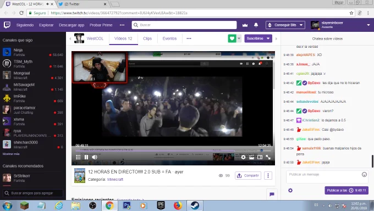Focus Buscar amigos para agregar field

[33, 193]
